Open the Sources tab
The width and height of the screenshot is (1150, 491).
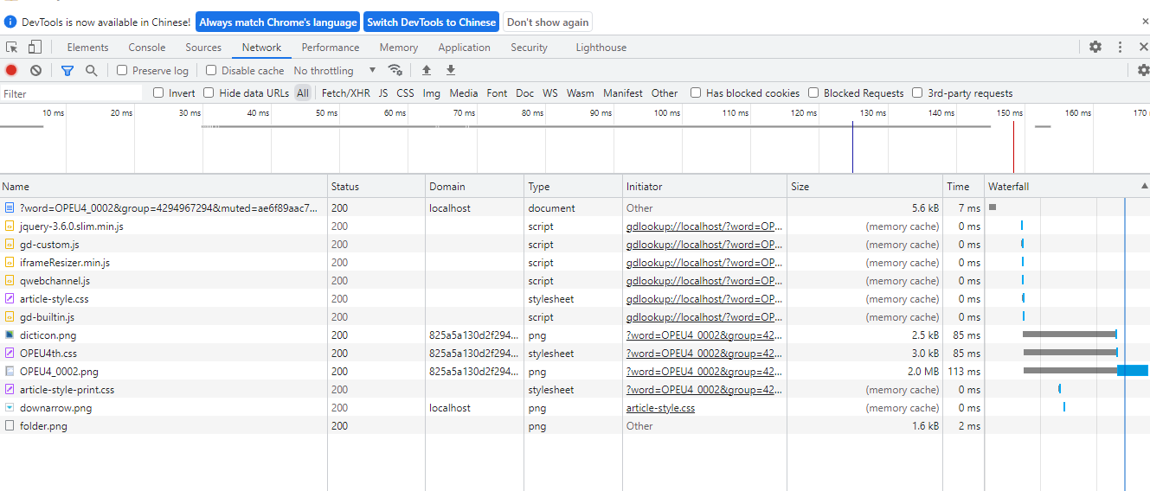[203, 48]
